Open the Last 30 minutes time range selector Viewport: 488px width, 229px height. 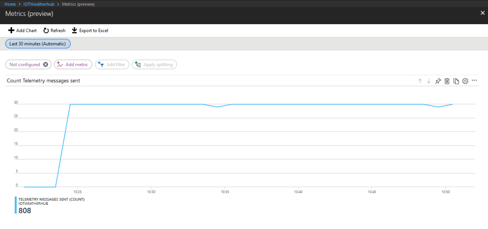pyautogui.click(x=38, y=44)
